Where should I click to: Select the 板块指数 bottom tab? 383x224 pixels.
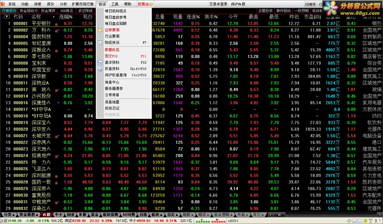(110, 215)
